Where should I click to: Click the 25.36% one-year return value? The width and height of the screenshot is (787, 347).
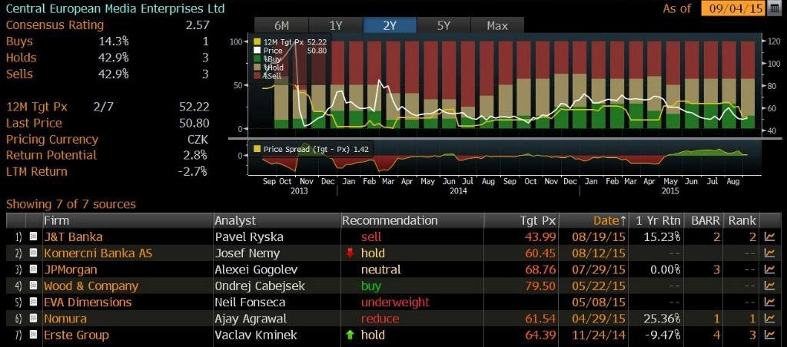click(662, 319)
